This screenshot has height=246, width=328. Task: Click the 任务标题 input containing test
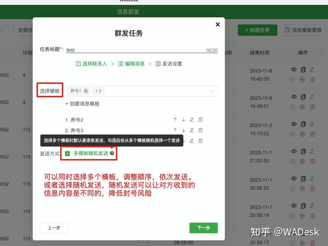(x=142, y=50)
